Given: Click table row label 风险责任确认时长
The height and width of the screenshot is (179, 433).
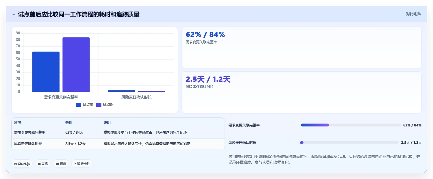Looking at the screenshot, I should [28, 144].
